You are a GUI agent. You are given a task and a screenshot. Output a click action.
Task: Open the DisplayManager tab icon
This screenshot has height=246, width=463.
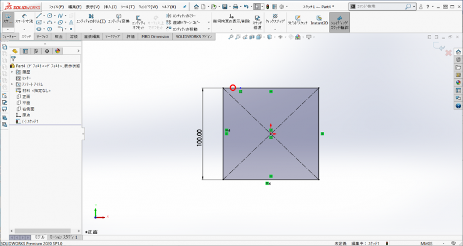58,51
